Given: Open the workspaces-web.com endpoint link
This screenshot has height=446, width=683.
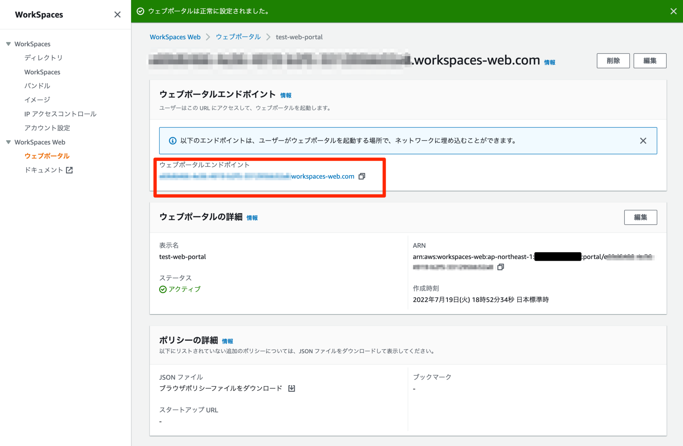Looking at the screenshot, I should click(x=322, y=177).
